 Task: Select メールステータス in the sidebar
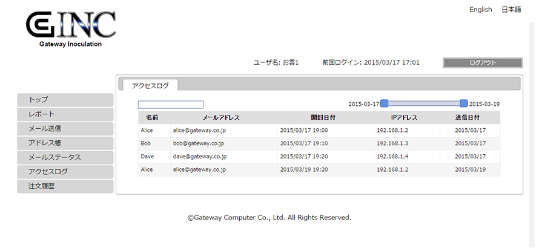tap(65, 158)
